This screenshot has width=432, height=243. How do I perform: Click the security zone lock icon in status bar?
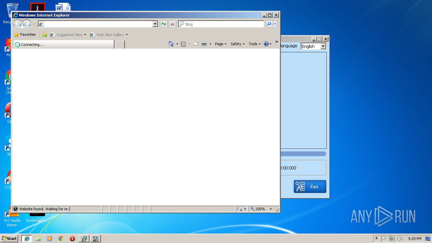point(240,209)
